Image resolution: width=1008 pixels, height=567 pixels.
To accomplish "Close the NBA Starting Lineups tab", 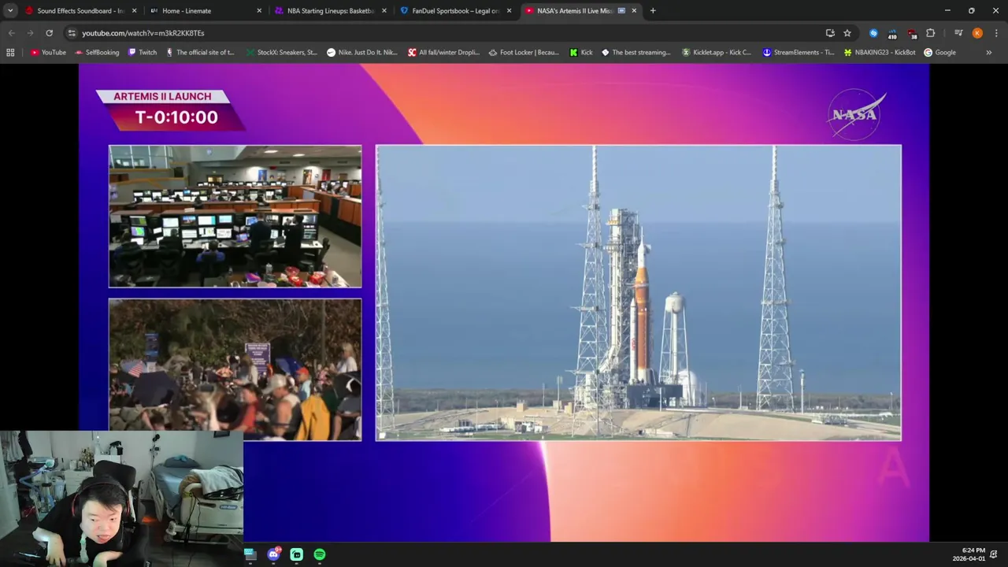I will 384,11.
